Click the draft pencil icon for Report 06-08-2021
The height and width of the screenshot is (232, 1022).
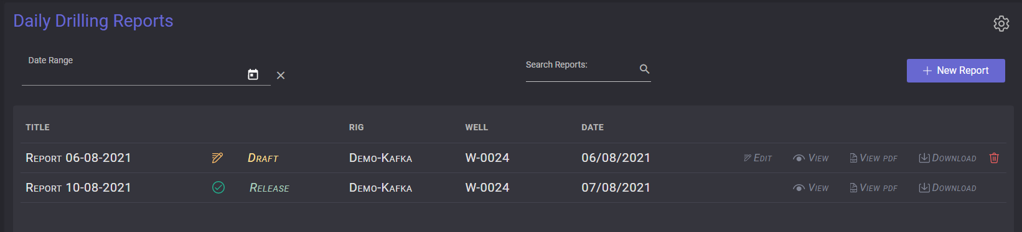coord(217,158)
